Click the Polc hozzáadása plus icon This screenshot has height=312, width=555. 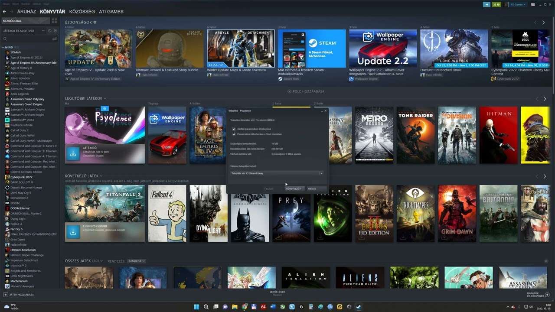[289, 91]
